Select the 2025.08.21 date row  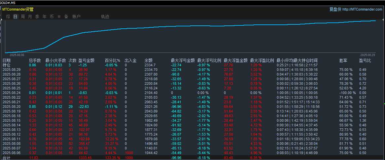tap(11, 102)
